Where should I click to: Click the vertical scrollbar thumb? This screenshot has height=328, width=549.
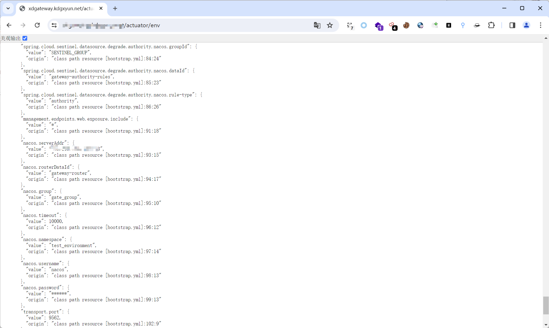coord(546,305)
